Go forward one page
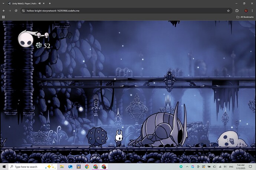256x170 pixels. click(10, 11)
